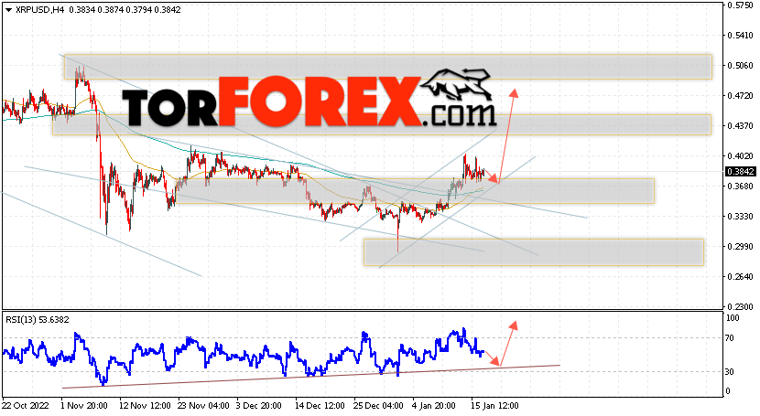This screenshot has height=416, width=760.
Task: Click the TORFOREX.com bull logo icon
Action: pyautogui.click(x=456, y=85)
